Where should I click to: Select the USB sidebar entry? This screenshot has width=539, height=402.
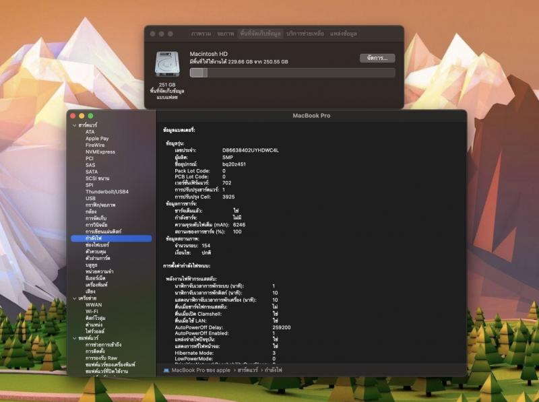click(90, 198)
